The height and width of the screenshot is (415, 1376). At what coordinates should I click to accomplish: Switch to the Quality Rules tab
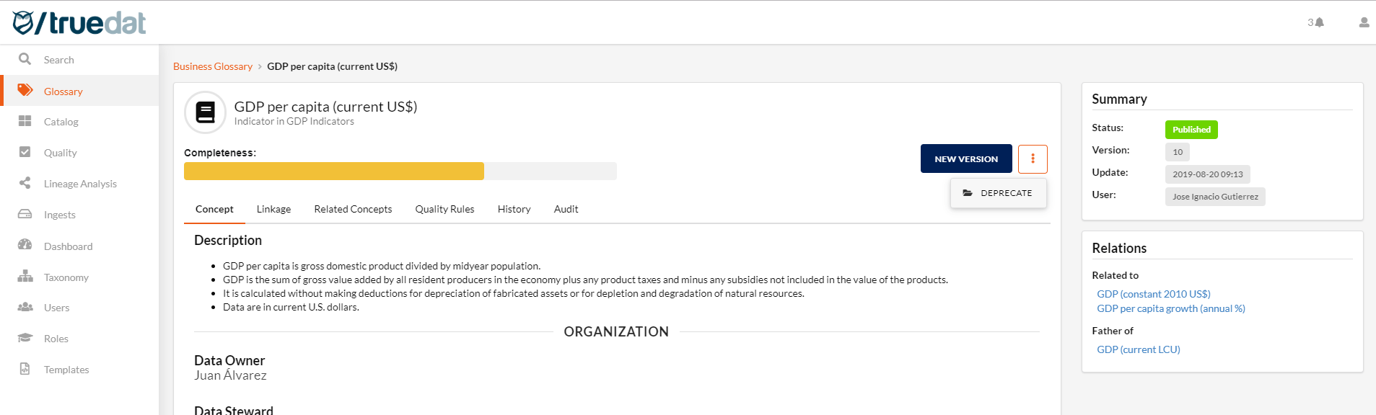(x=444, y=209)
